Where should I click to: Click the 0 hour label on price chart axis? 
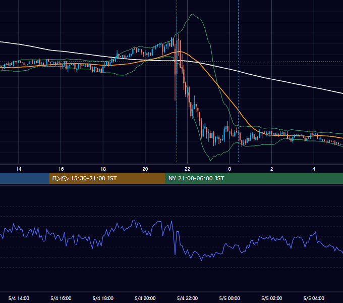click(x=230, y=169)
